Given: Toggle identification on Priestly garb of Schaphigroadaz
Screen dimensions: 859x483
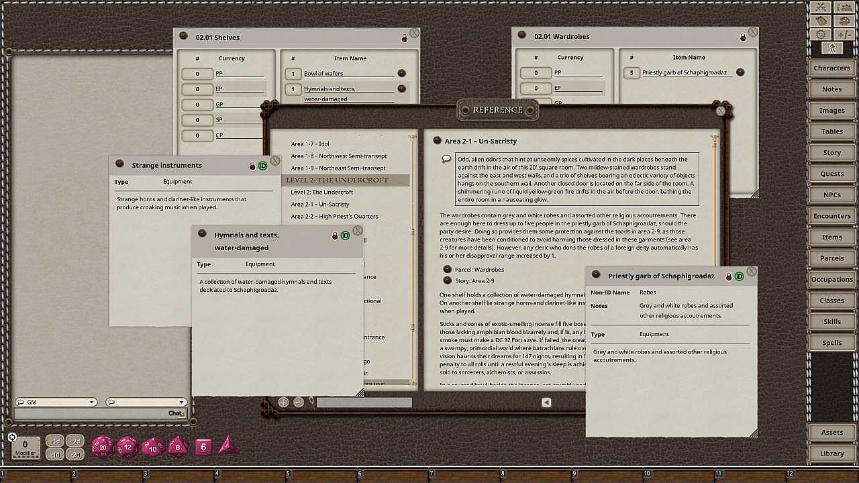Looking at the screenshot, I should pos(739,276).
